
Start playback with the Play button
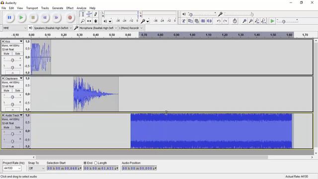tap(21, 18)
